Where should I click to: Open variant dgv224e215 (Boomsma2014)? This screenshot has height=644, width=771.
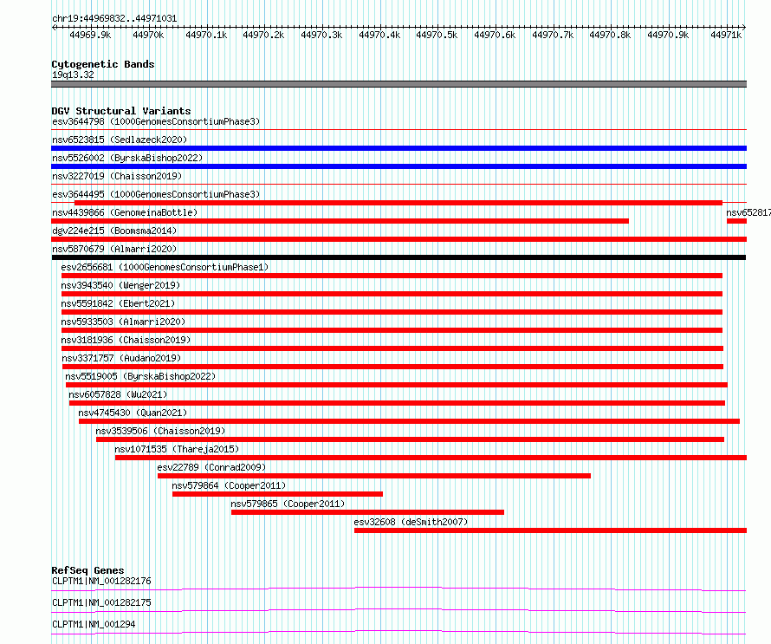(x=114, y=231)
